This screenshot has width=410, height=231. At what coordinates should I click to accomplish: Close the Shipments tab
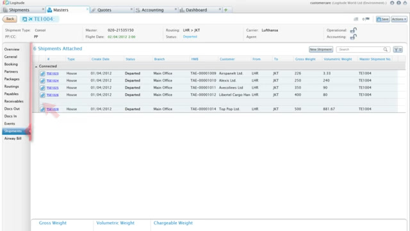(x=43, y=9)
